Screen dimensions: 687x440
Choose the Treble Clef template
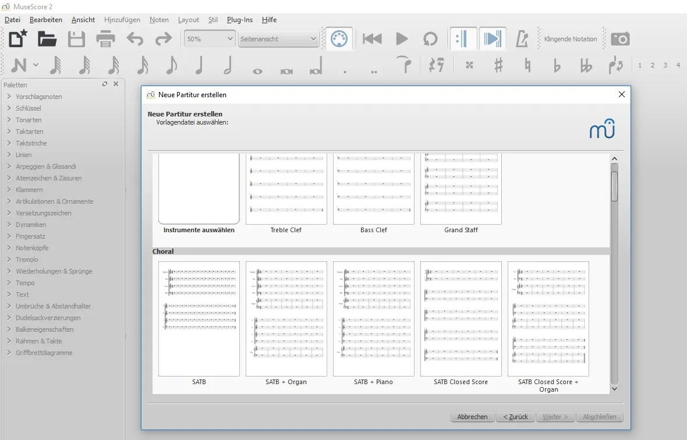click(x=286, y=189)
